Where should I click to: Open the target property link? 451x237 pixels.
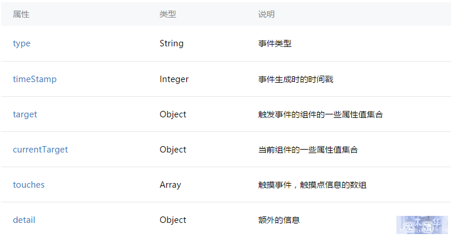pyautogui.click(x=25, y=114)
